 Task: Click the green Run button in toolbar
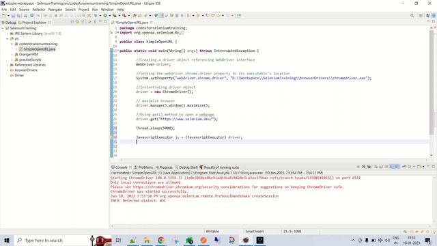coord(105,16)
